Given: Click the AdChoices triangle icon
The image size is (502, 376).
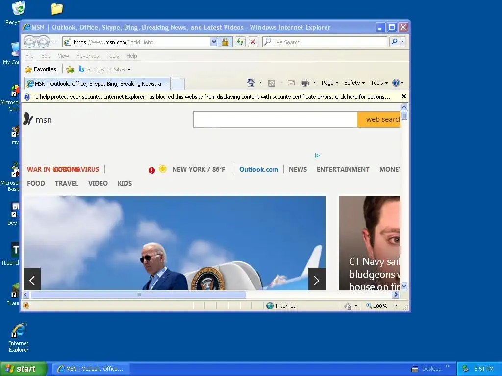Looking at the screenshot, I should [317, 155].
